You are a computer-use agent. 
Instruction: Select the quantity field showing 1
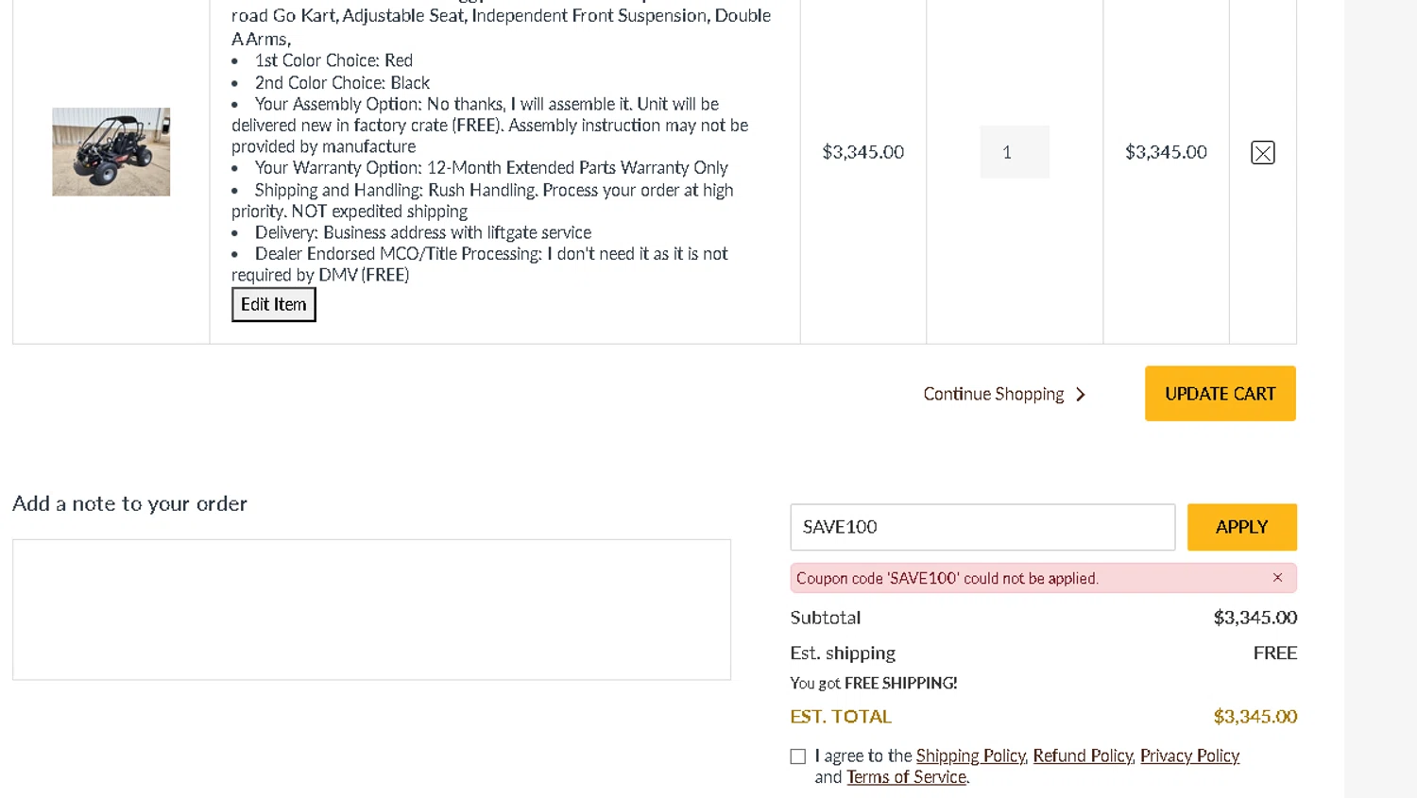click(1015, 152)
